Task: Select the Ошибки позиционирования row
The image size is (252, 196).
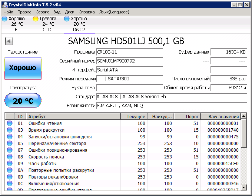Action: tap(123, 150)
